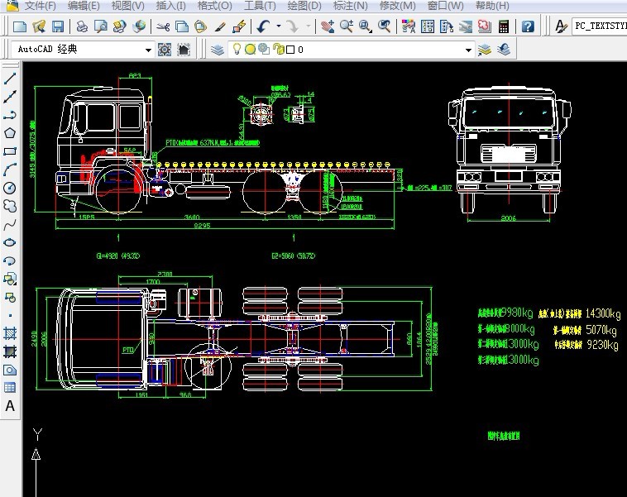Expand the AutoCAD 经典 workspace dropdown

coord(149,50)
